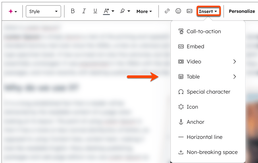Screen dimensions: 258x163
Task: Click the Call-to-action pointer icon
Action: [181, 31]
